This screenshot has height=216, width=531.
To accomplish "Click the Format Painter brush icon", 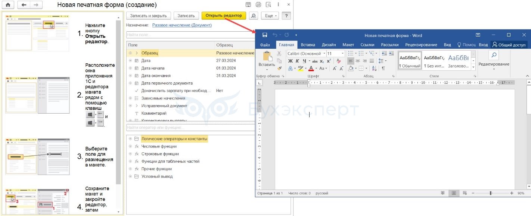I will click(x=279, y=68).
